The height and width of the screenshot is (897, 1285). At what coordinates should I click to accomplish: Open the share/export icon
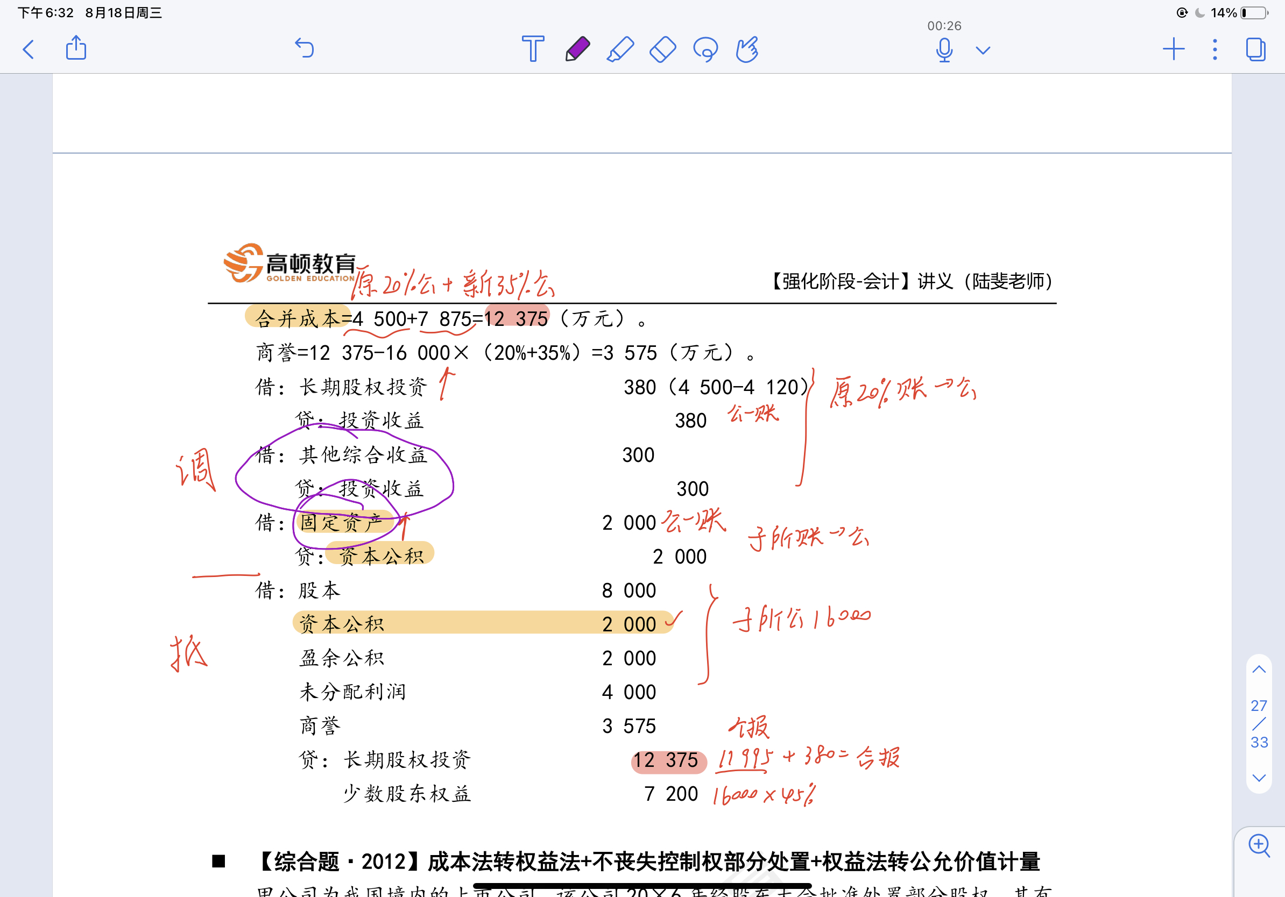[x=76, y=48]
